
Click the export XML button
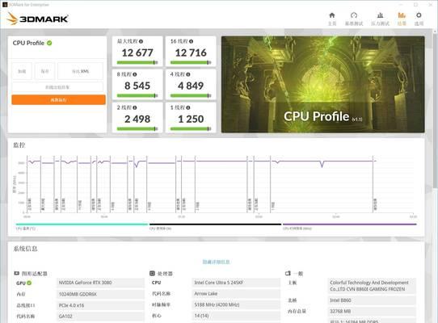pos(81,71)
